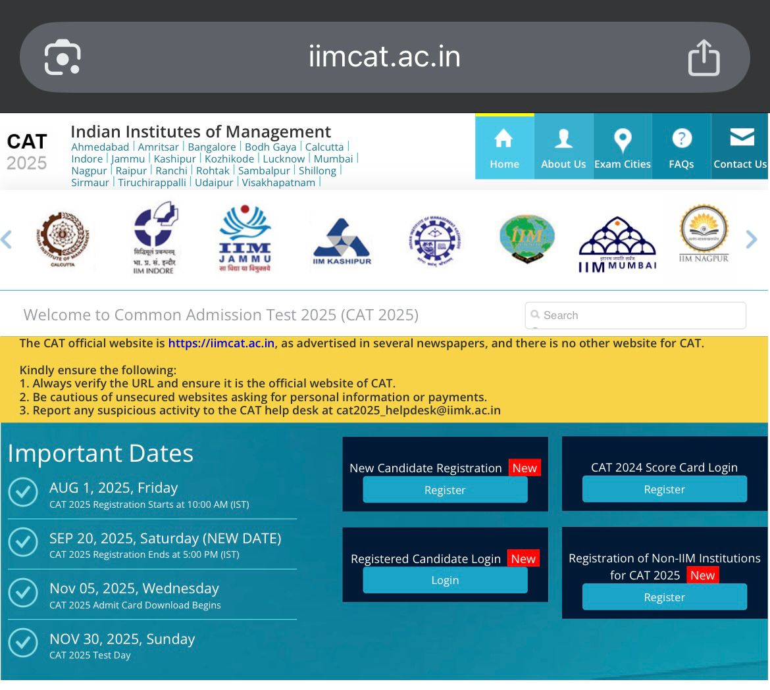Image resolution: width=770 pixels, height=690 pixels.
Task: Open the FAQs tab
Action: [x=681, y=147]
